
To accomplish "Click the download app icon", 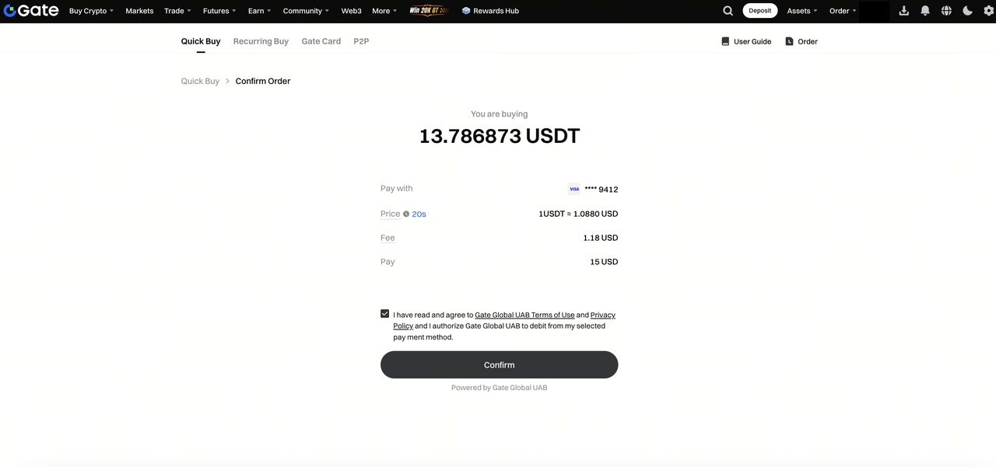I will click(x=904, y=11).
